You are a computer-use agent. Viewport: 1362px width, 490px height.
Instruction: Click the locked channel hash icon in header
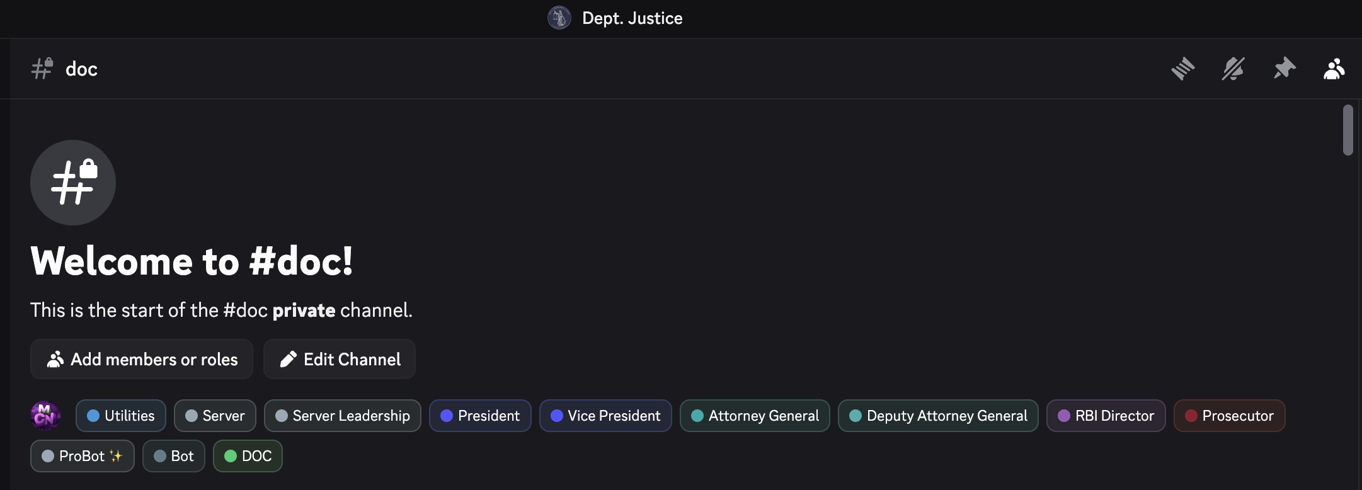(x=42, y=69)
